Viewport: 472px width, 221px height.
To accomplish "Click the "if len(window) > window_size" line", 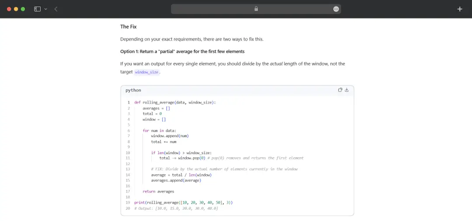I will point(181,153).
